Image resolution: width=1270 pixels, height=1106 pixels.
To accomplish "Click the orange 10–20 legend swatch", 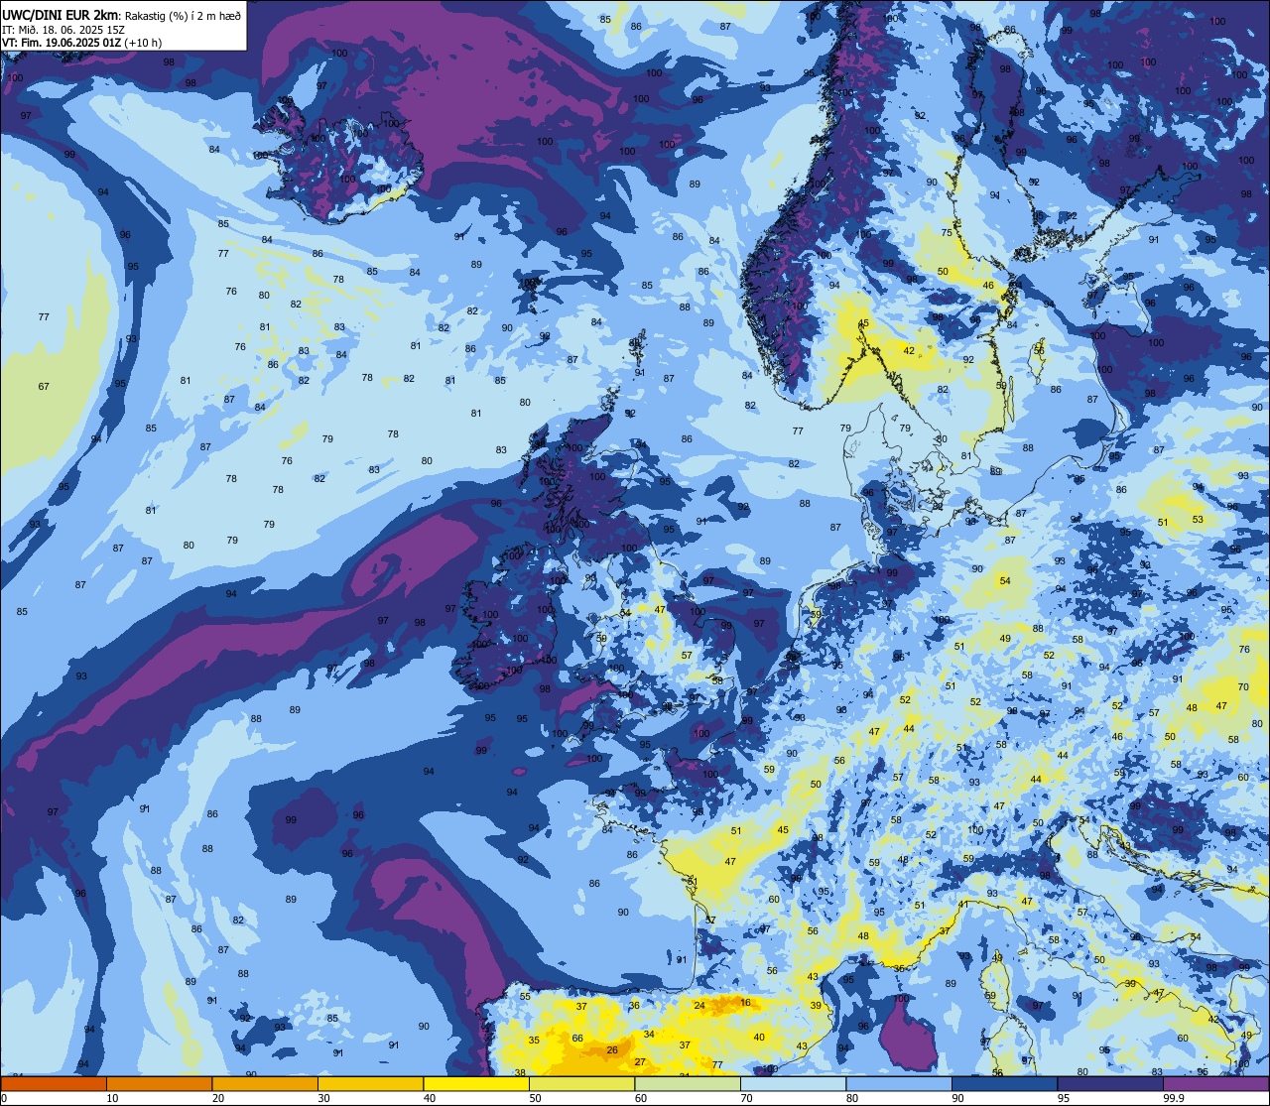I will [159, 1083].
